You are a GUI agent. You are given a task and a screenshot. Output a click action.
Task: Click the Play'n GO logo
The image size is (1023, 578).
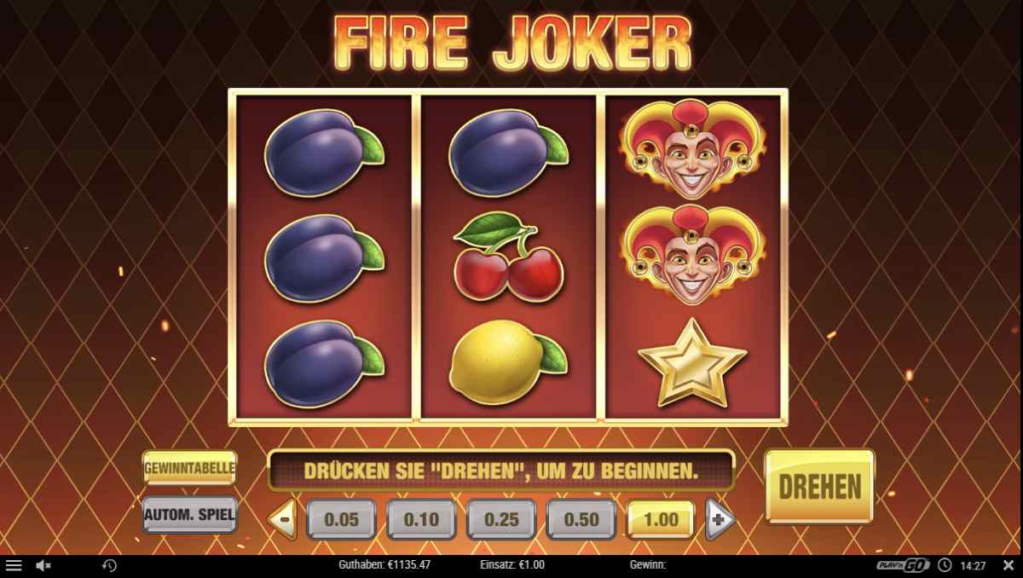coord(904,565)
